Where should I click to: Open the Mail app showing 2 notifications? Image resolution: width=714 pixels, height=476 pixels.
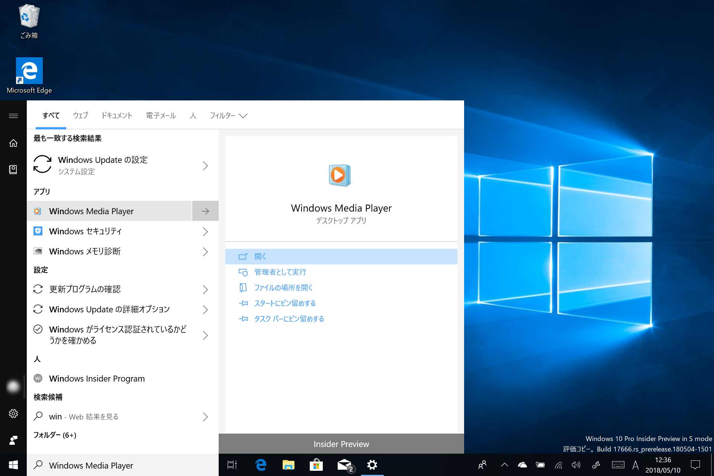pyautogui.click(x=344, y=465)
